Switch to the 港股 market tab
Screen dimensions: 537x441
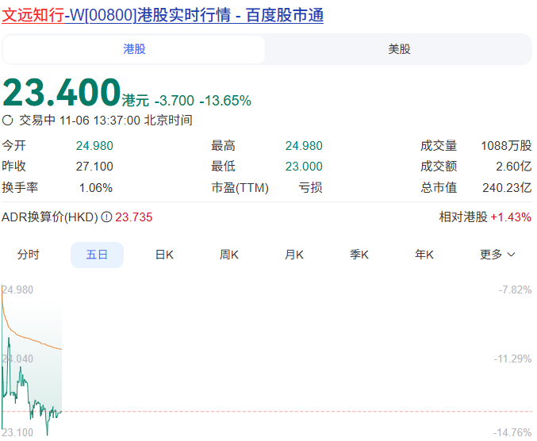pyautogui.click(x=134, y=49)
